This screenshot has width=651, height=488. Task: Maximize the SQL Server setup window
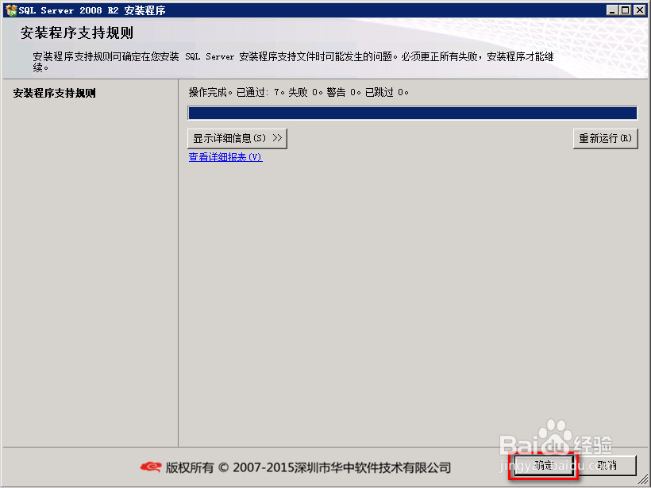click(626, 10)
